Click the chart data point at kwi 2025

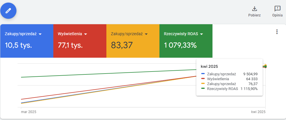coord(265,66)
